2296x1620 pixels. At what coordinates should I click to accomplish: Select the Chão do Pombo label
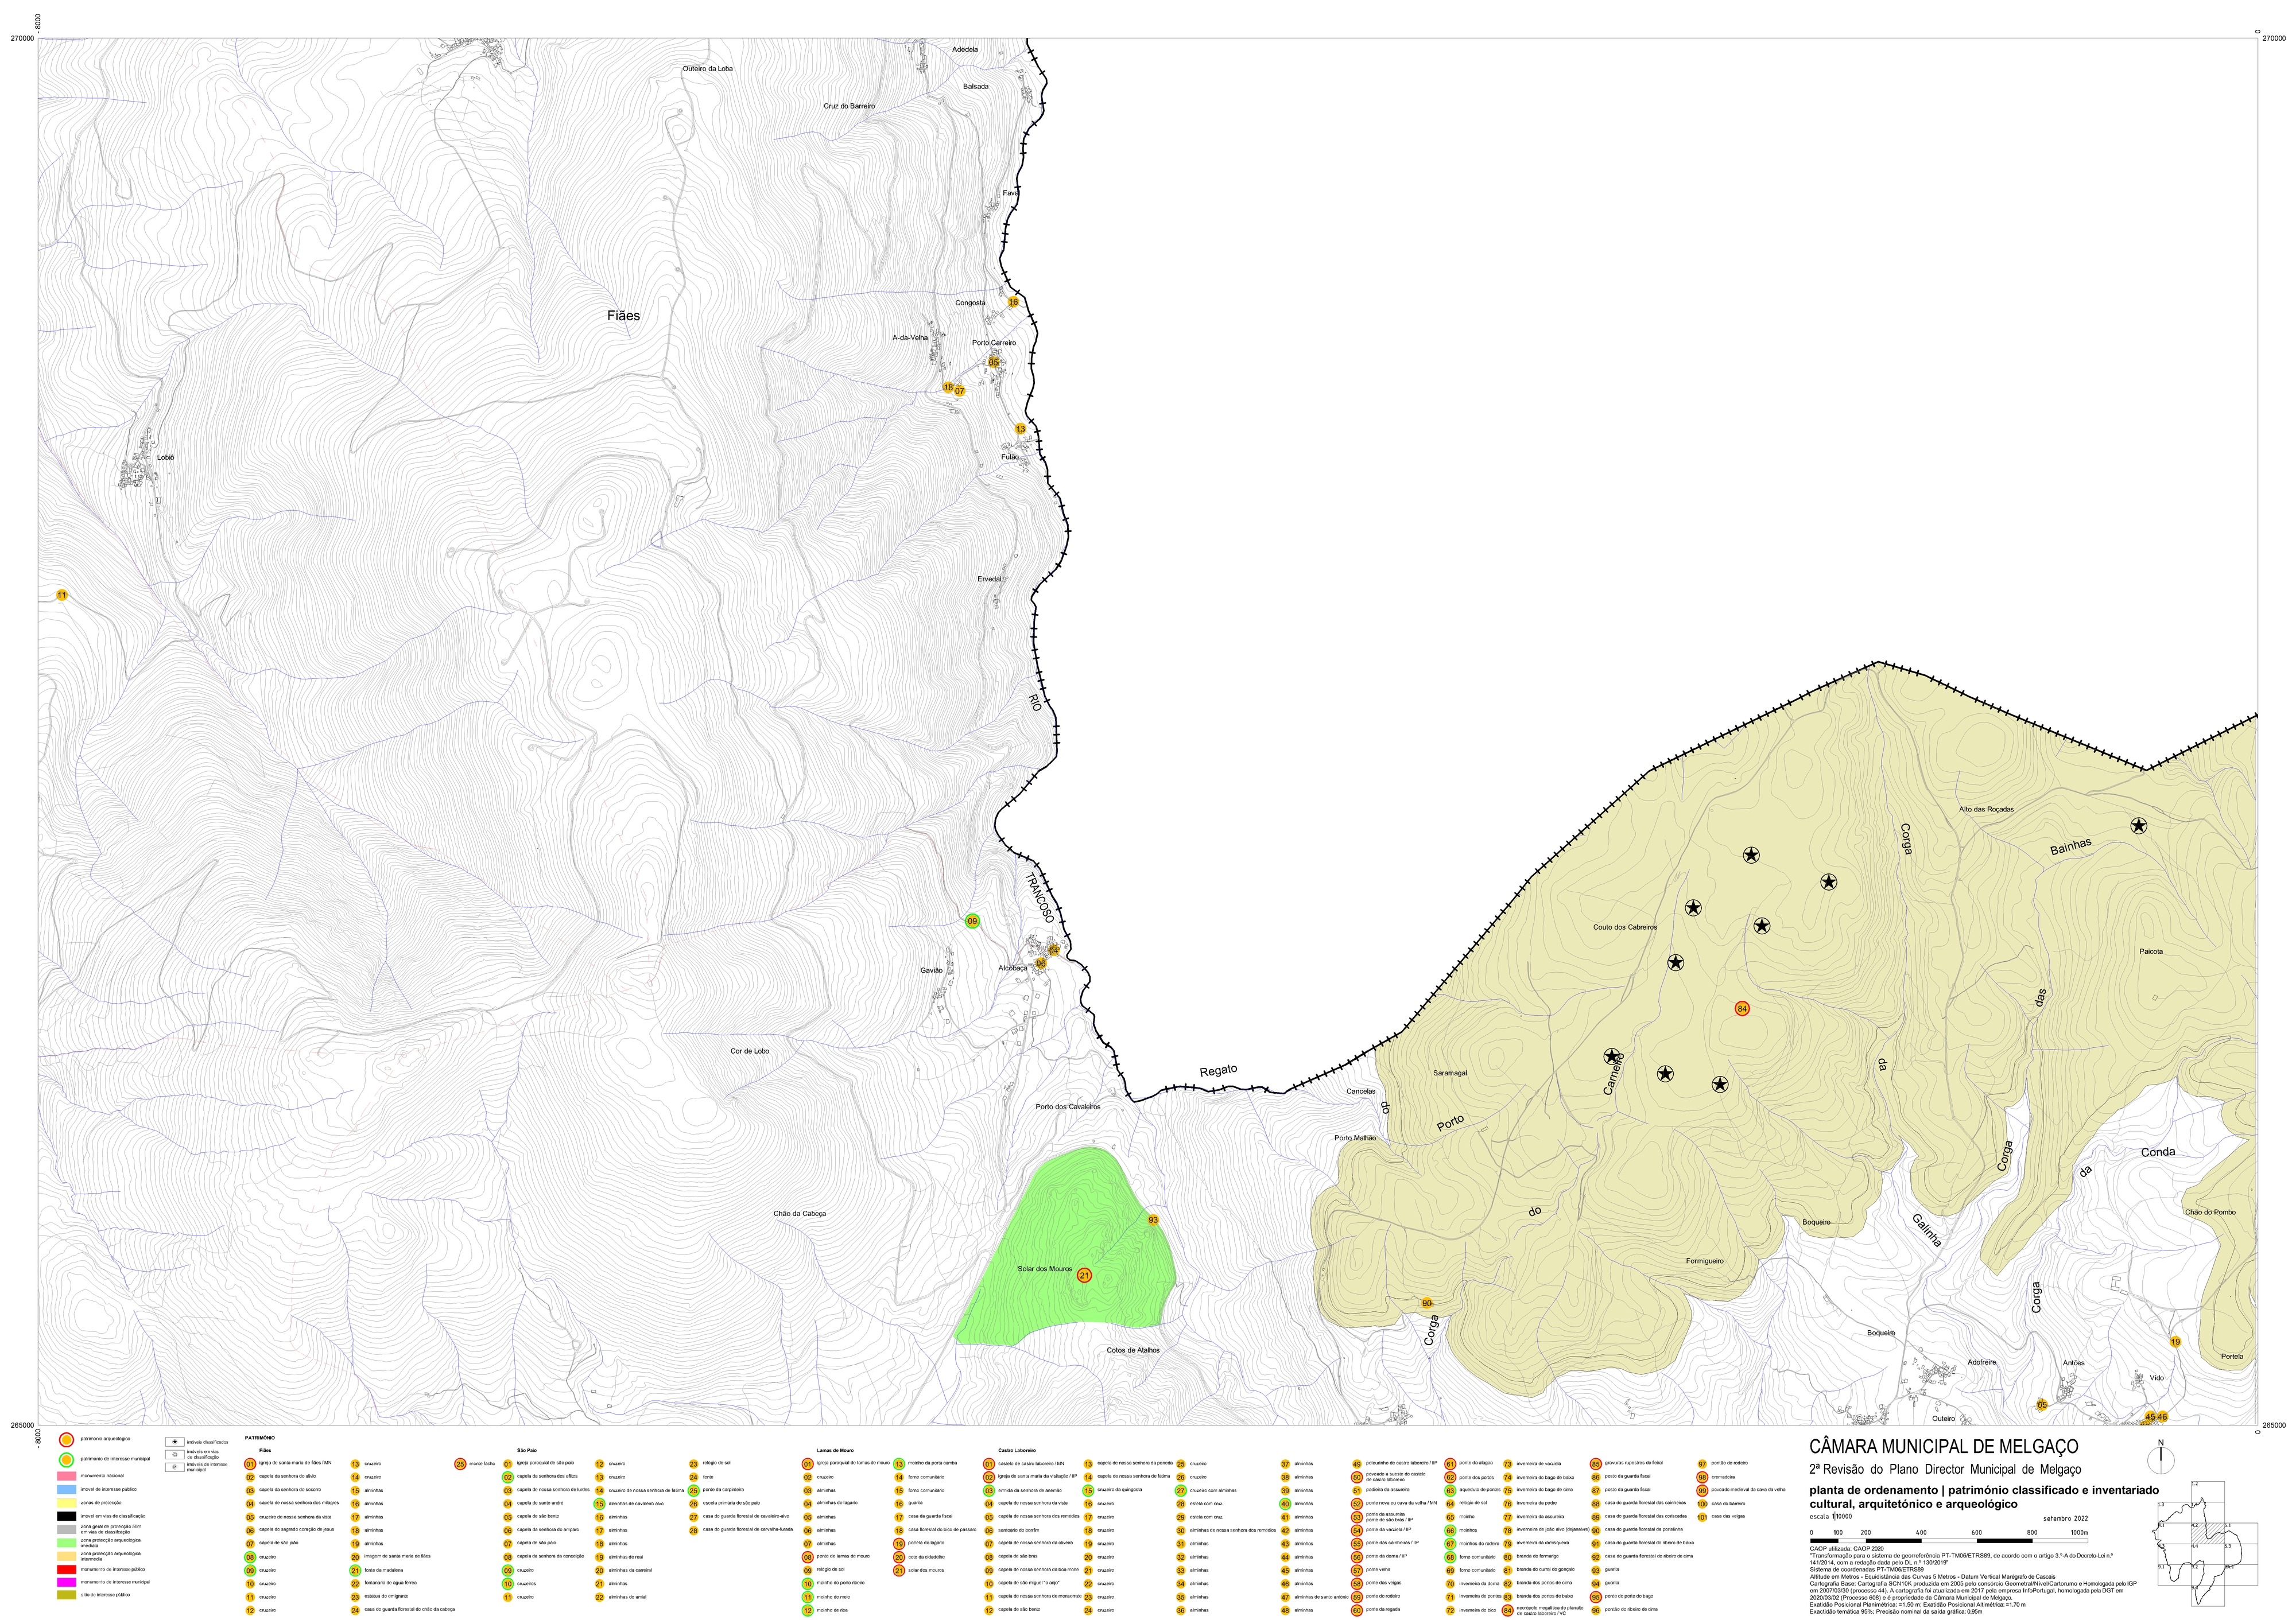click(x=2210, y=1212)
